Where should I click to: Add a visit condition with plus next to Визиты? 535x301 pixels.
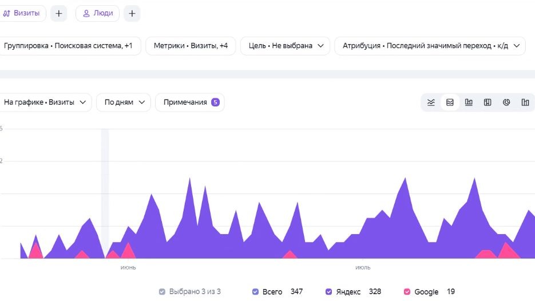tap(59, 13)
